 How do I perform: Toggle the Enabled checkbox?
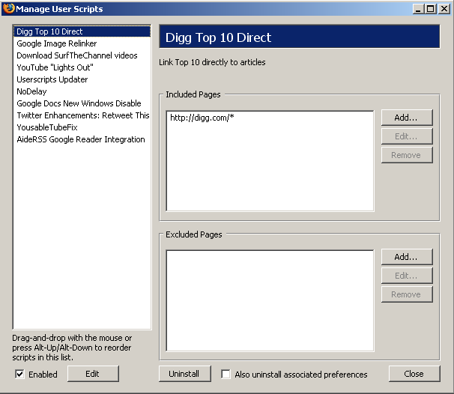click(x=19, y=374)
